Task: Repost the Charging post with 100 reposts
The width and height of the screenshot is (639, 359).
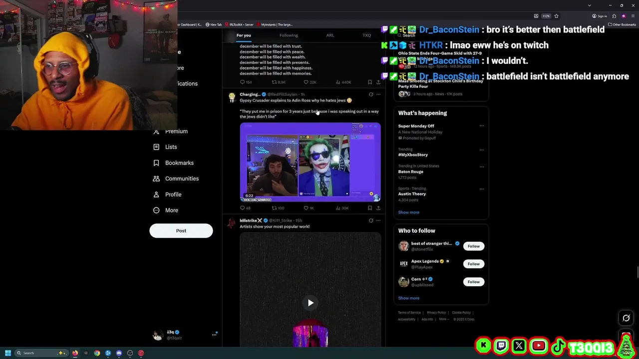Action: click(278, 208)
